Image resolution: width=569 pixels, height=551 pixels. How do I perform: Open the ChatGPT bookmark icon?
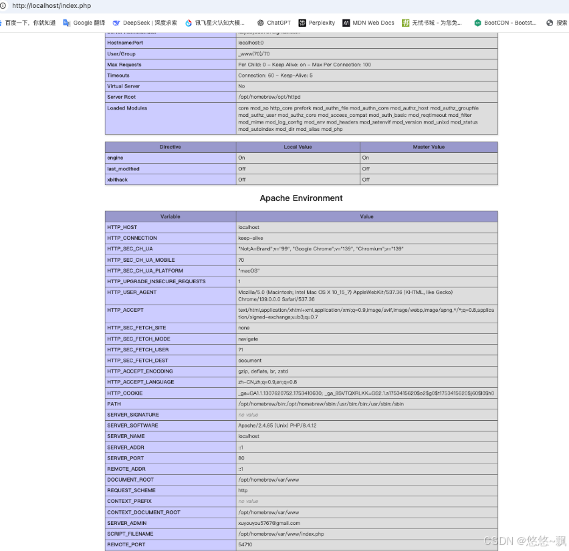261,23
